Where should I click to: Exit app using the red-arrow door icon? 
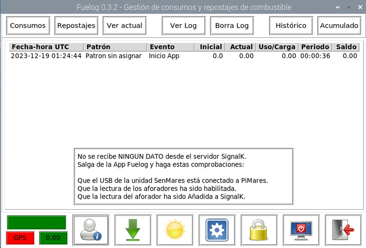click(x=343, y=230)
